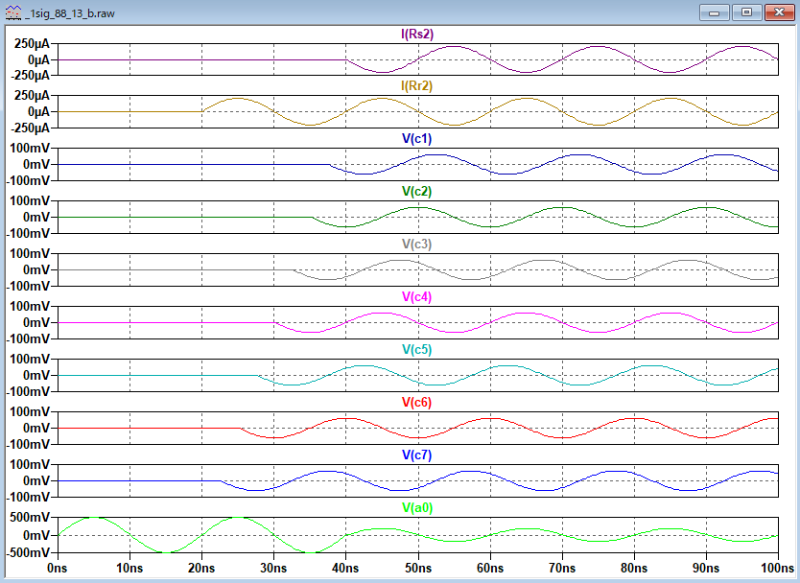This screenshot has width=800, height=583.
Task: Click 0mV axis label of V(c5) pane
Action: pyautogui.click(x=36, y=376)
